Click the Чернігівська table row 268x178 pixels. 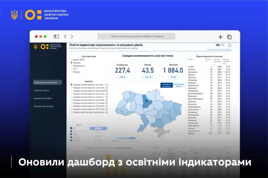209,123
